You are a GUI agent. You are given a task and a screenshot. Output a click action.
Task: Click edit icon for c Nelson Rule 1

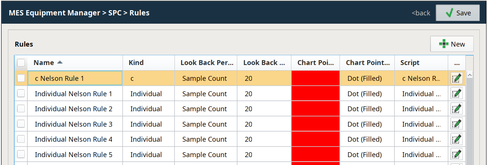point(457,78)
